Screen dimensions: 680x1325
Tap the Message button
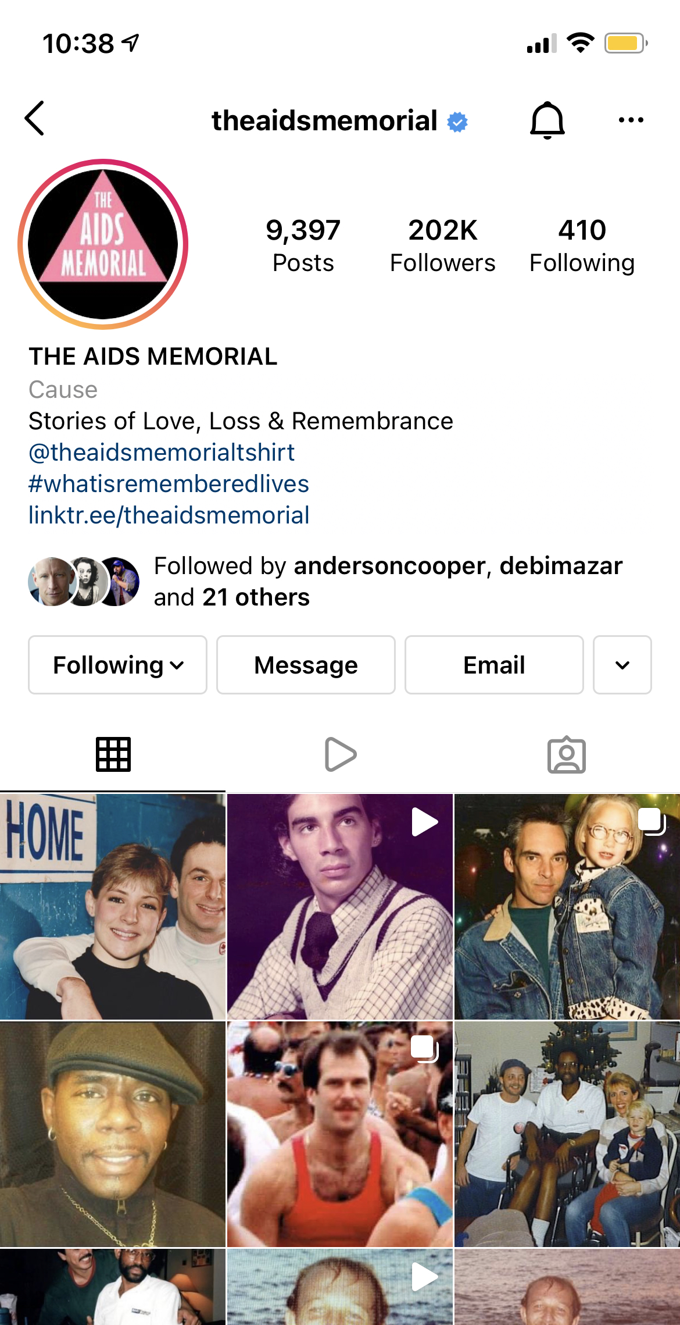[306, 665]
